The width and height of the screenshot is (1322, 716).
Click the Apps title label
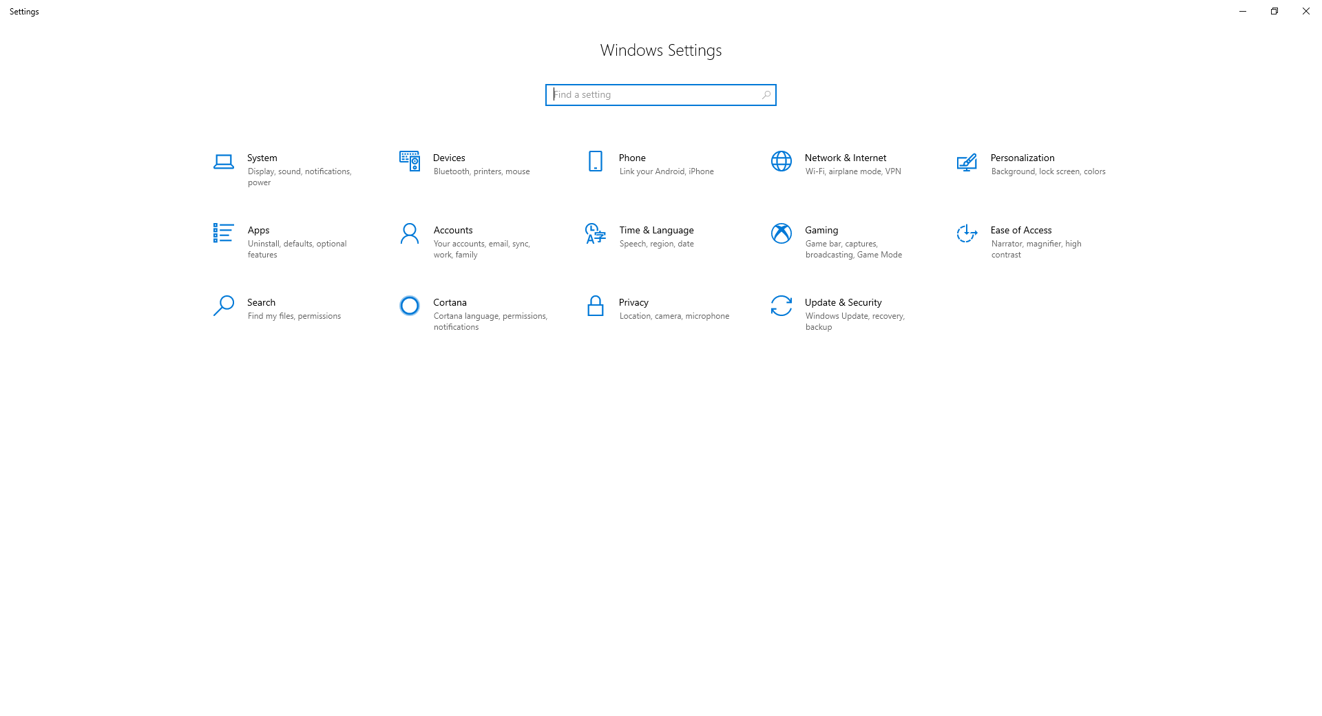tap(258, 230)
